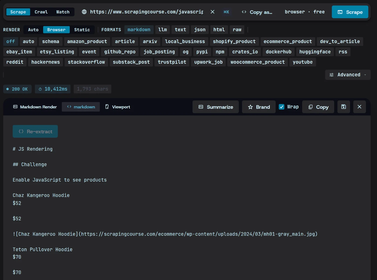Click the Brand star button
This screenshot has width=377, height=280.
click(x=259, y=107)
